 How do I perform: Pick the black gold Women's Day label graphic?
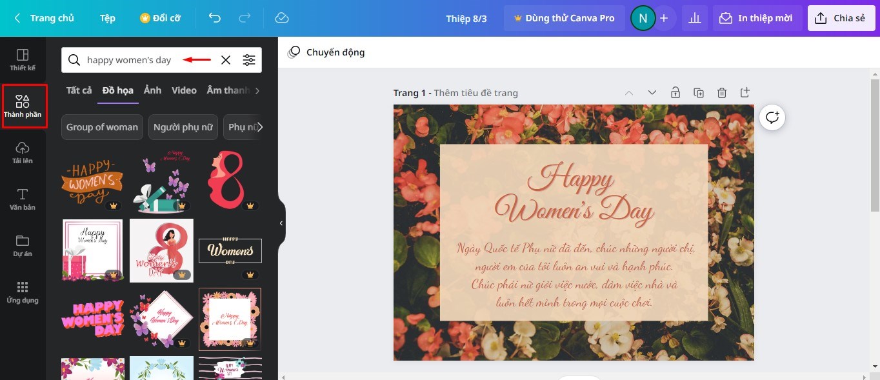(230, 250)
